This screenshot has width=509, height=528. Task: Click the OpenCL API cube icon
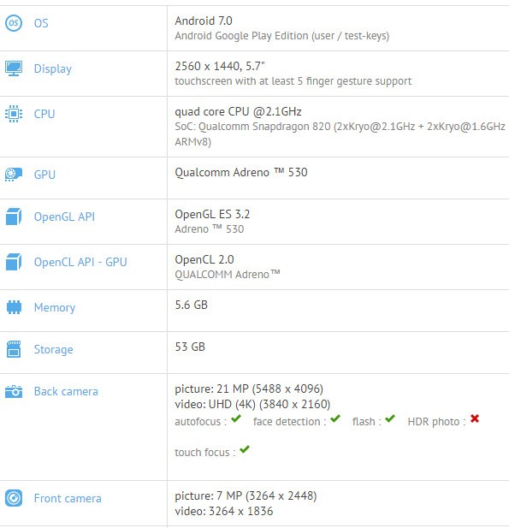click(x=14, y=262)
